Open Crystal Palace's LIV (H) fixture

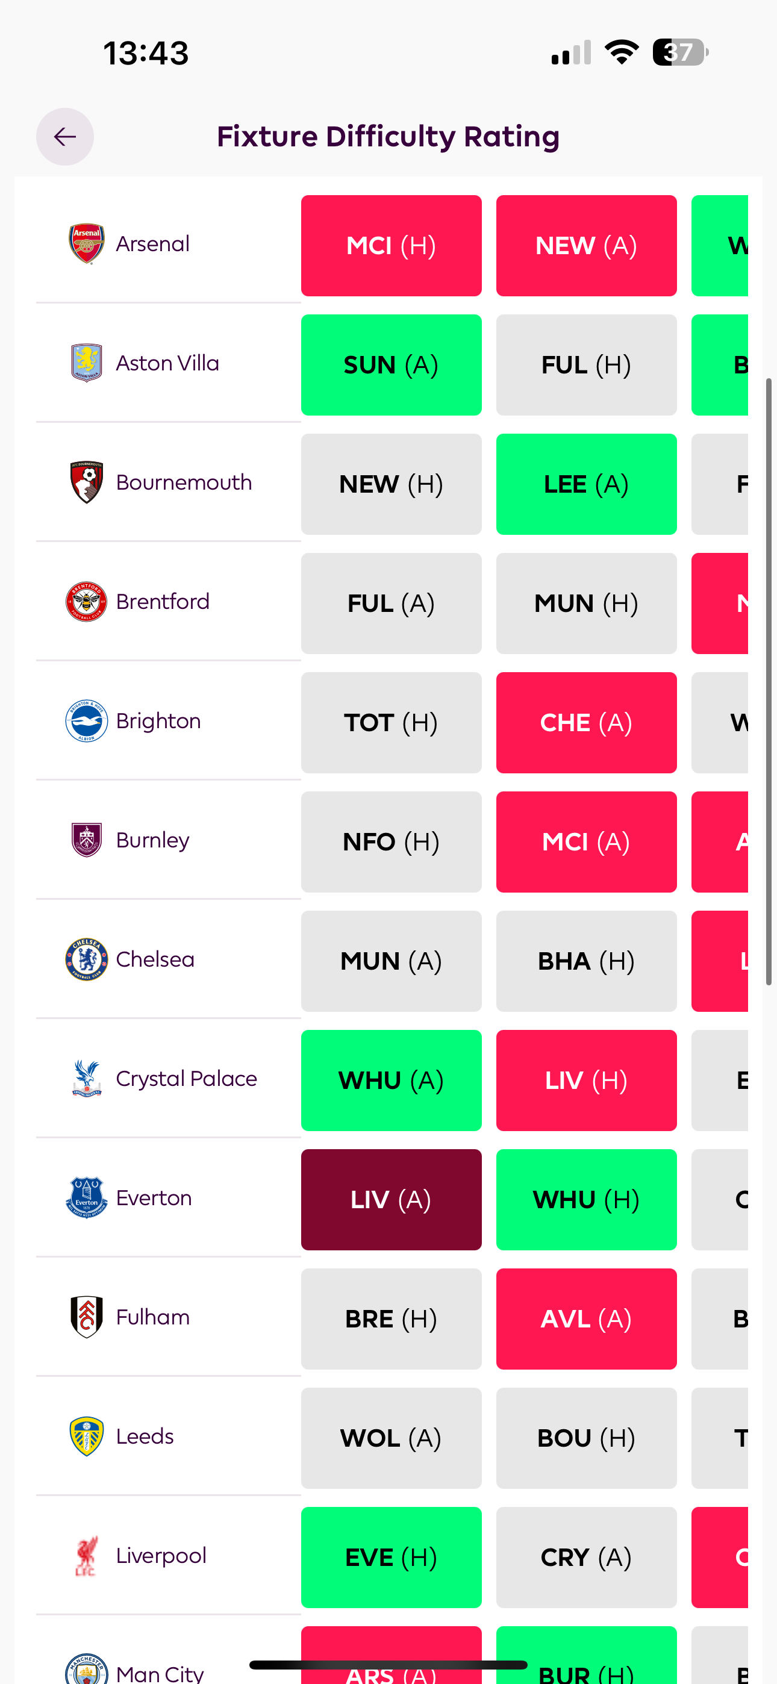pyautogui.click(x=586, y=1080)
